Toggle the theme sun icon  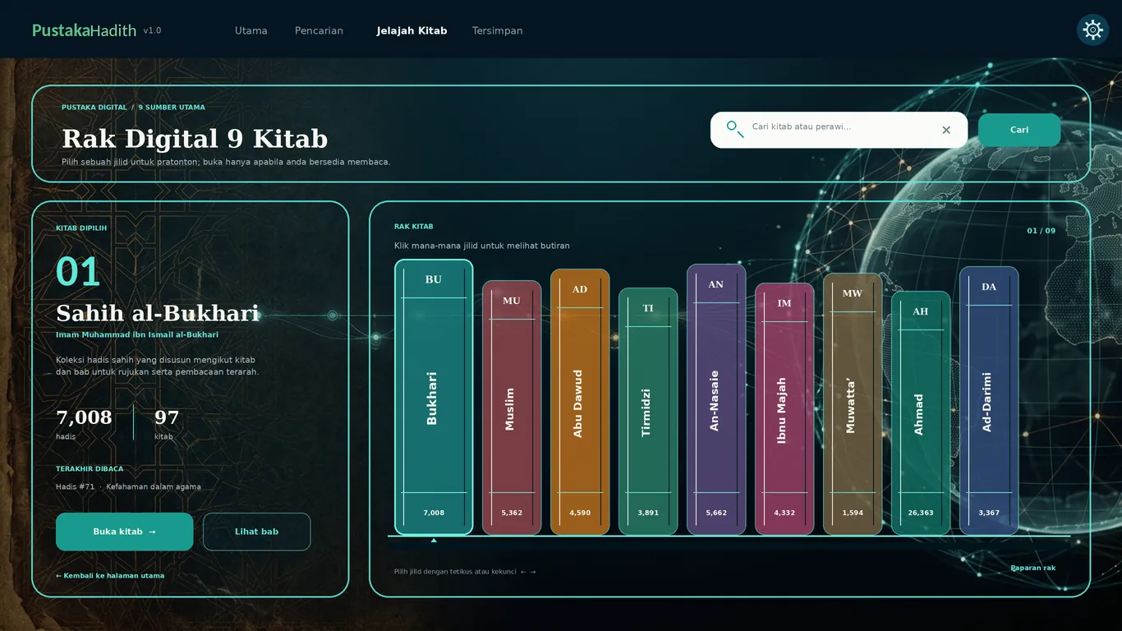click(x=1092, y=30)
